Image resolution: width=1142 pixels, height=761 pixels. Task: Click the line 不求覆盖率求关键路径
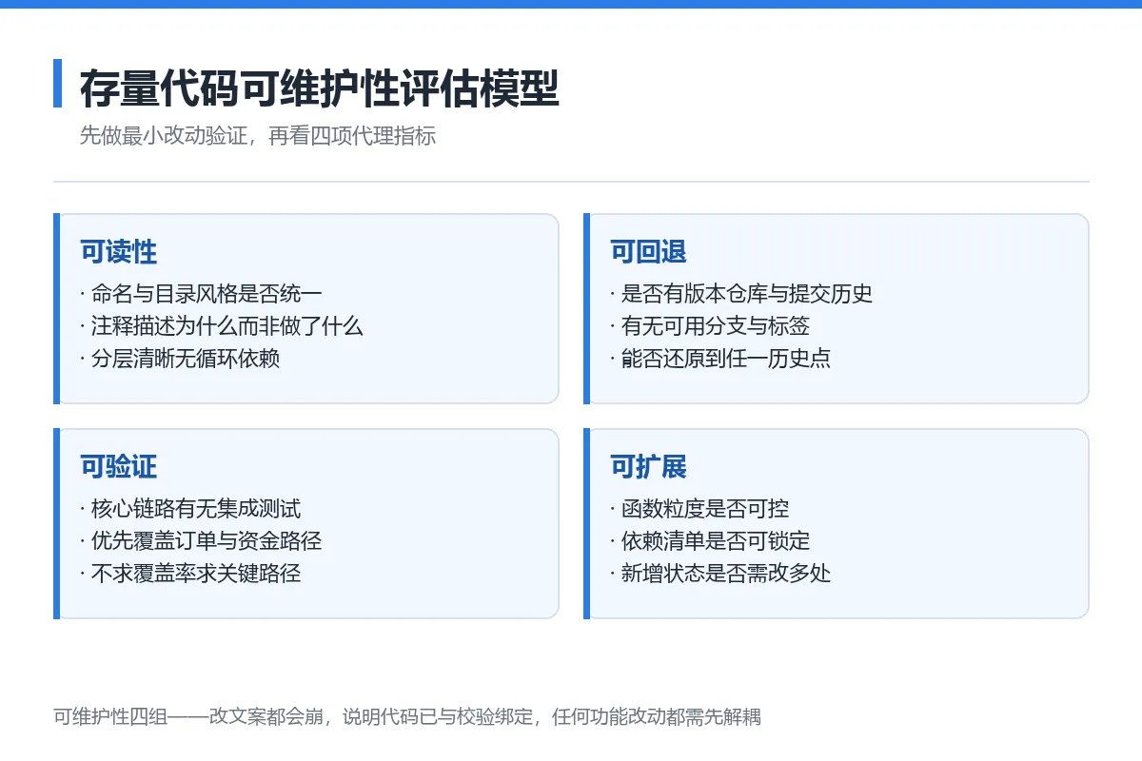190,574
